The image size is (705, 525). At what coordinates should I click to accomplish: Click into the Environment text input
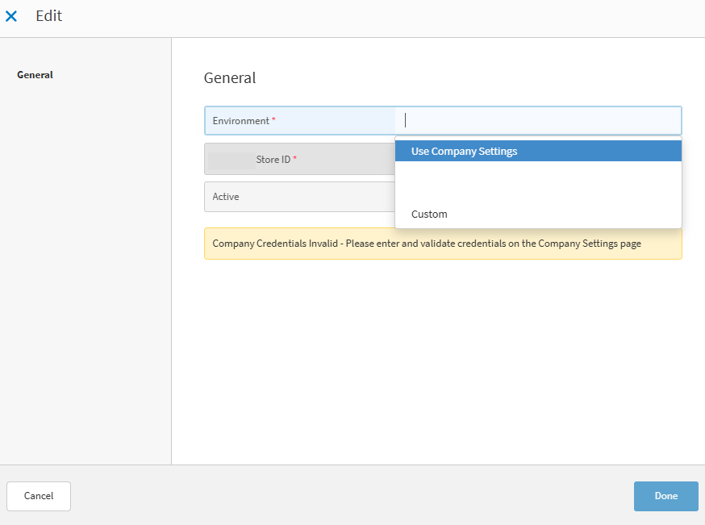tap(540, 121)
